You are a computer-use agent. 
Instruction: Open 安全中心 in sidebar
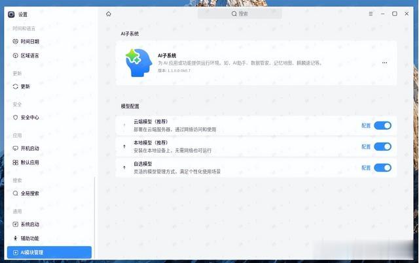pos(49,117)
